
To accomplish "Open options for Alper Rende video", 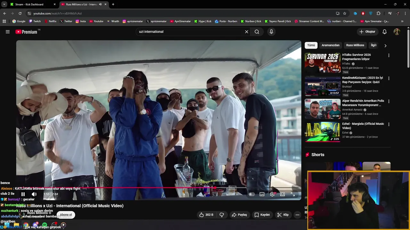I will 389,101.
